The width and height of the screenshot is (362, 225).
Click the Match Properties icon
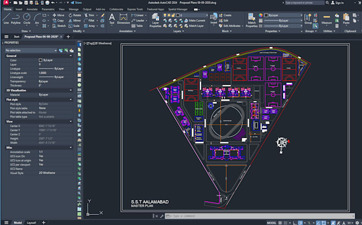click(251, 20)
